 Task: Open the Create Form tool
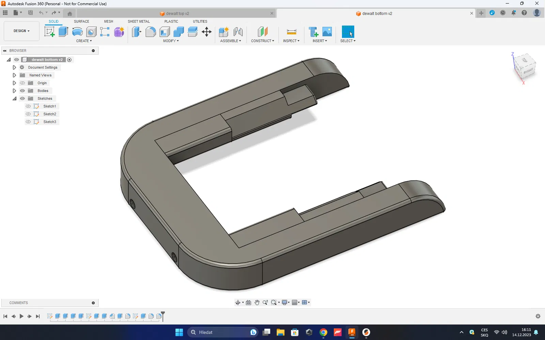click(119, 32)
